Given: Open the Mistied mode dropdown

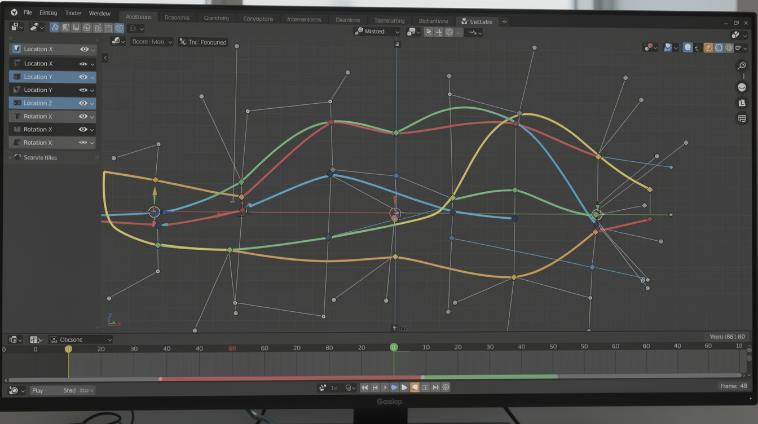Looking at the screenshot, I should click(377, 31).
